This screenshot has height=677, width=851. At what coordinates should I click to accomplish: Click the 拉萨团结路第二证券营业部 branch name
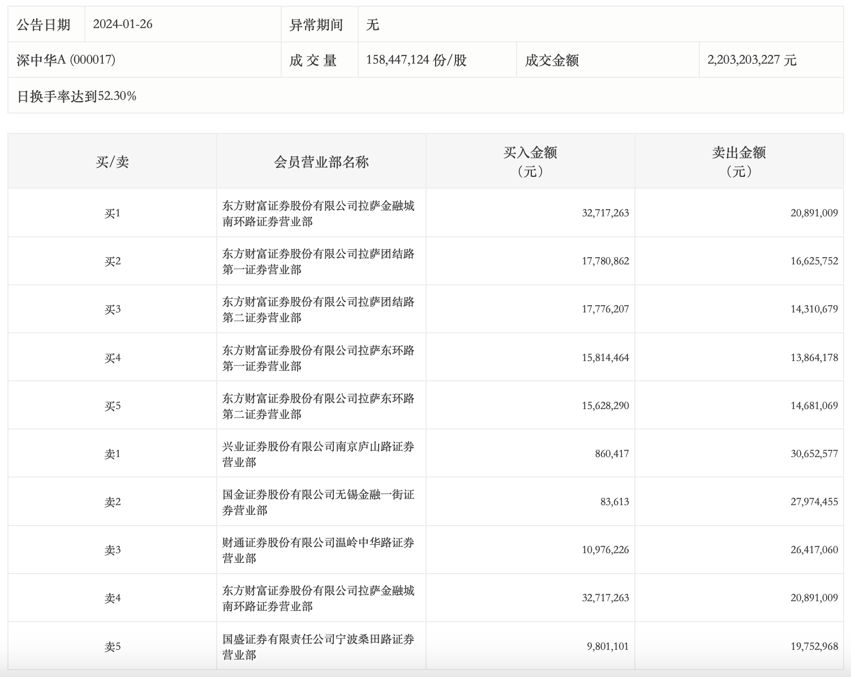[319, 310]
